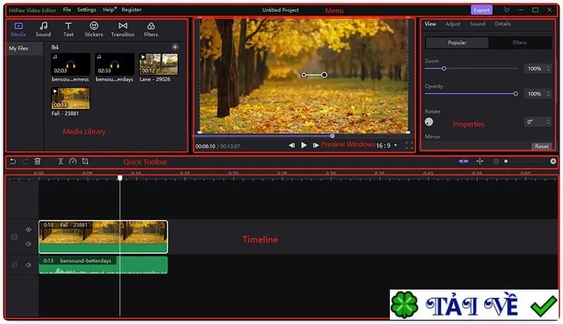Click the split clip tool in quick toolbar

click(x=61, y=161)
